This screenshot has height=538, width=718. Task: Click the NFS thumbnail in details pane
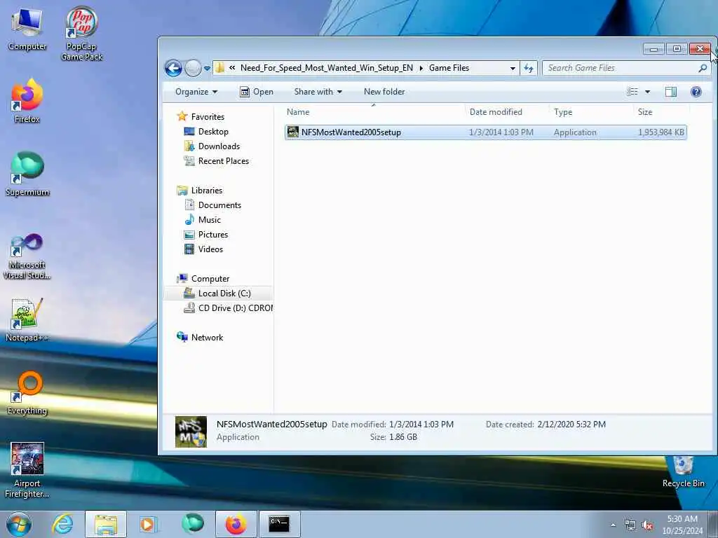click(191, 432)
